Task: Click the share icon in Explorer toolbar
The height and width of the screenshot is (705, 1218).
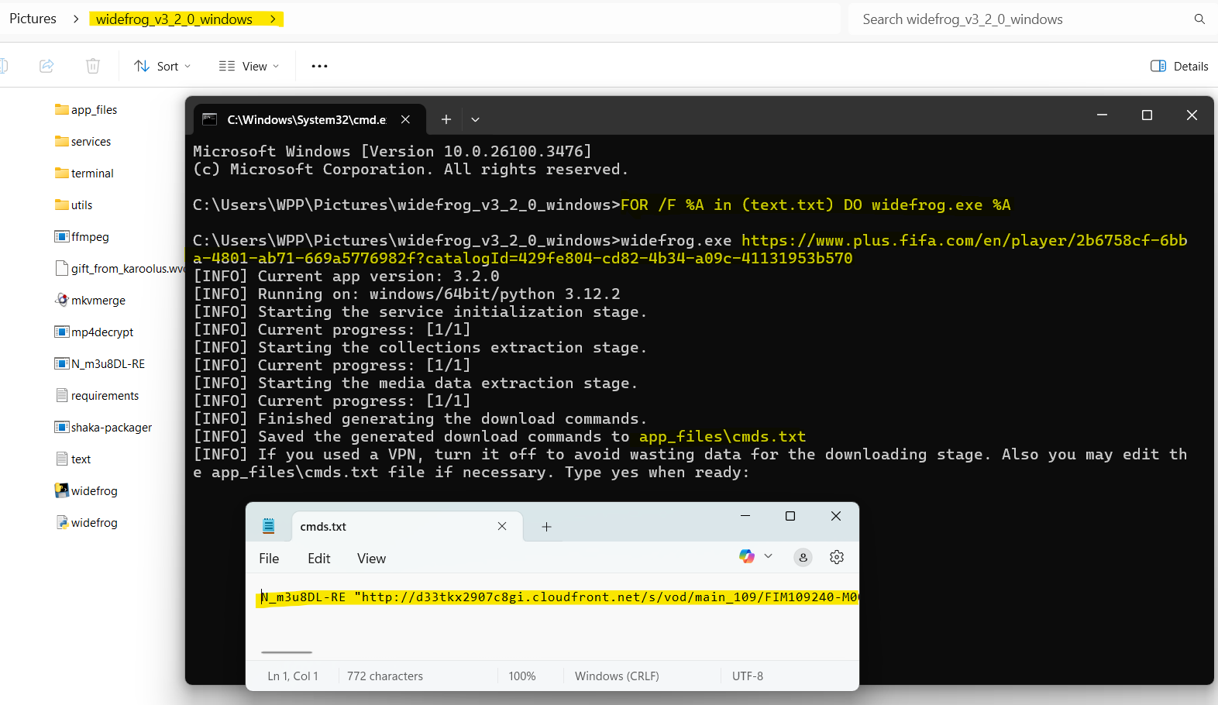Action: coord(46,66)
